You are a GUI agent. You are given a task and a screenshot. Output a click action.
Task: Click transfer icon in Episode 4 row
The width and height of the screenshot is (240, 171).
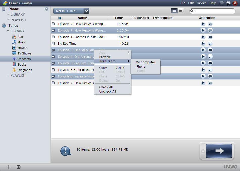210,56
